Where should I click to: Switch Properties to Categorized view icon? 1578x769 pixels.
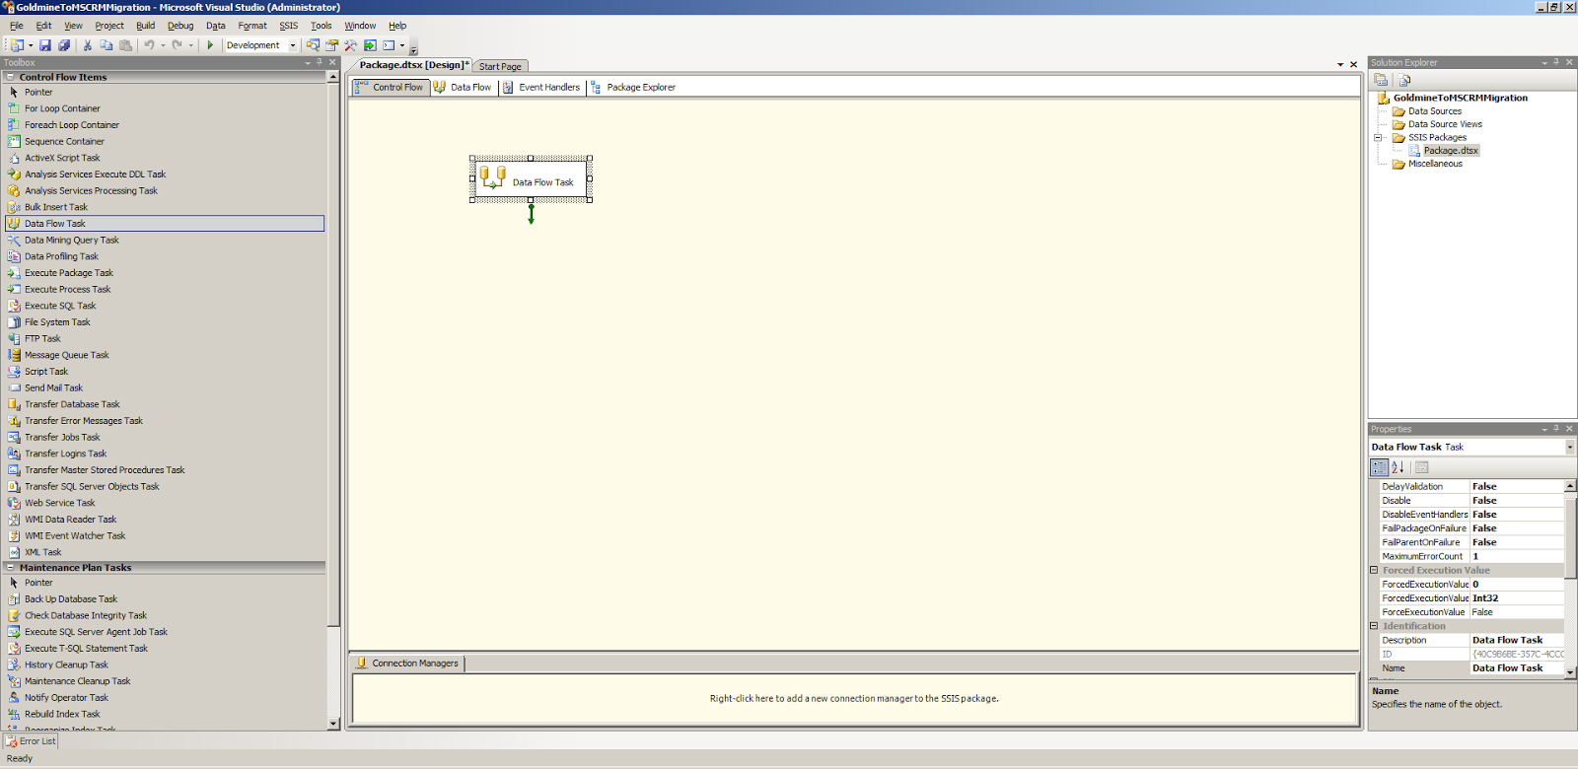coord(1379,467)
